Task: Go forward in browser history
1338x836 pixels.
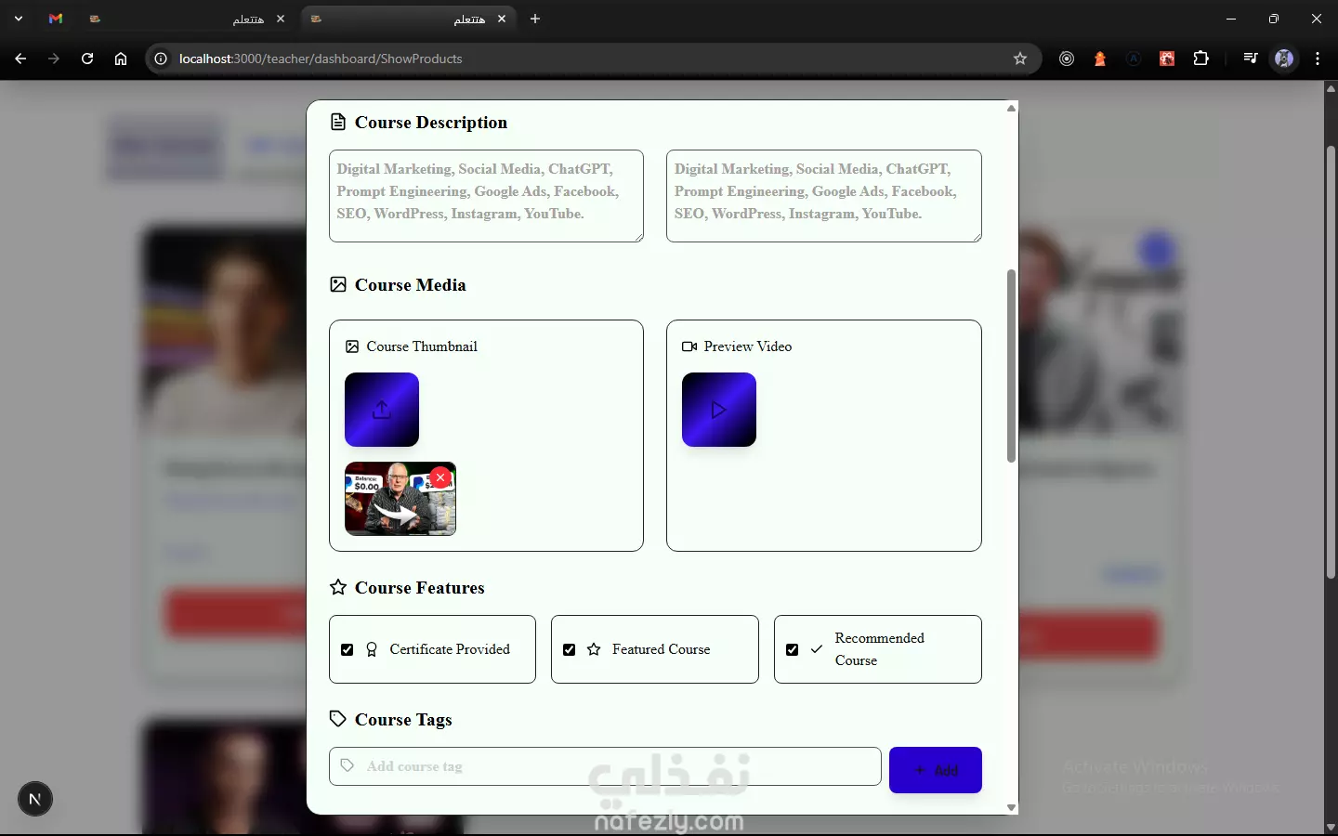Action: [54, 59]
